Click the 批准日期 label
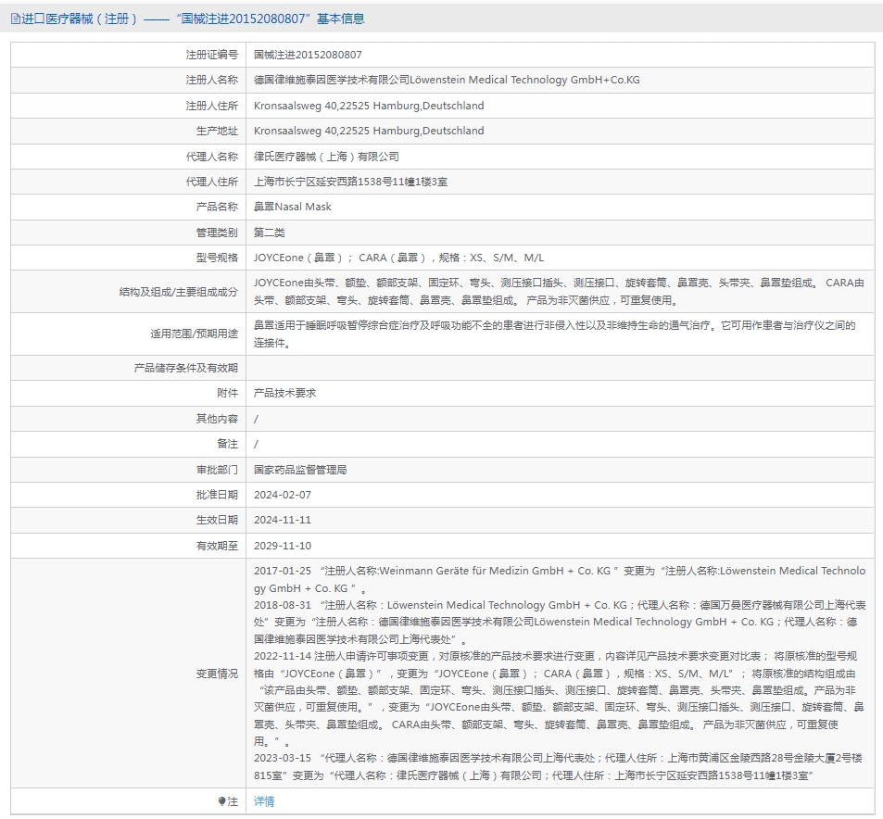883x819 pixels. coord(217,495)
